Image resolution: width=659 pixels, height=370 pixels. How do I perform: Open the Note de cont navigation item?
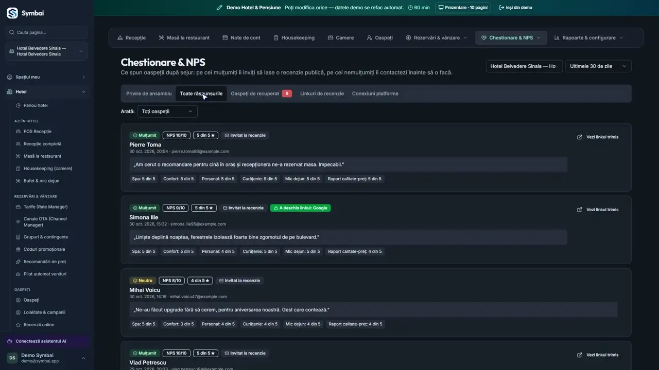click(241, 38)
